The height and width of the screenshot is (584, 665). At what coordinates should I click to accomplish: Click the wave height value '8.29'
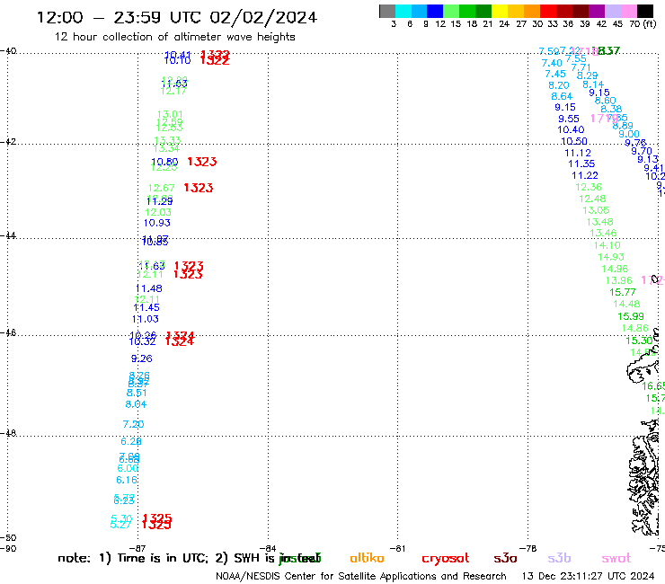pos(588,75)
